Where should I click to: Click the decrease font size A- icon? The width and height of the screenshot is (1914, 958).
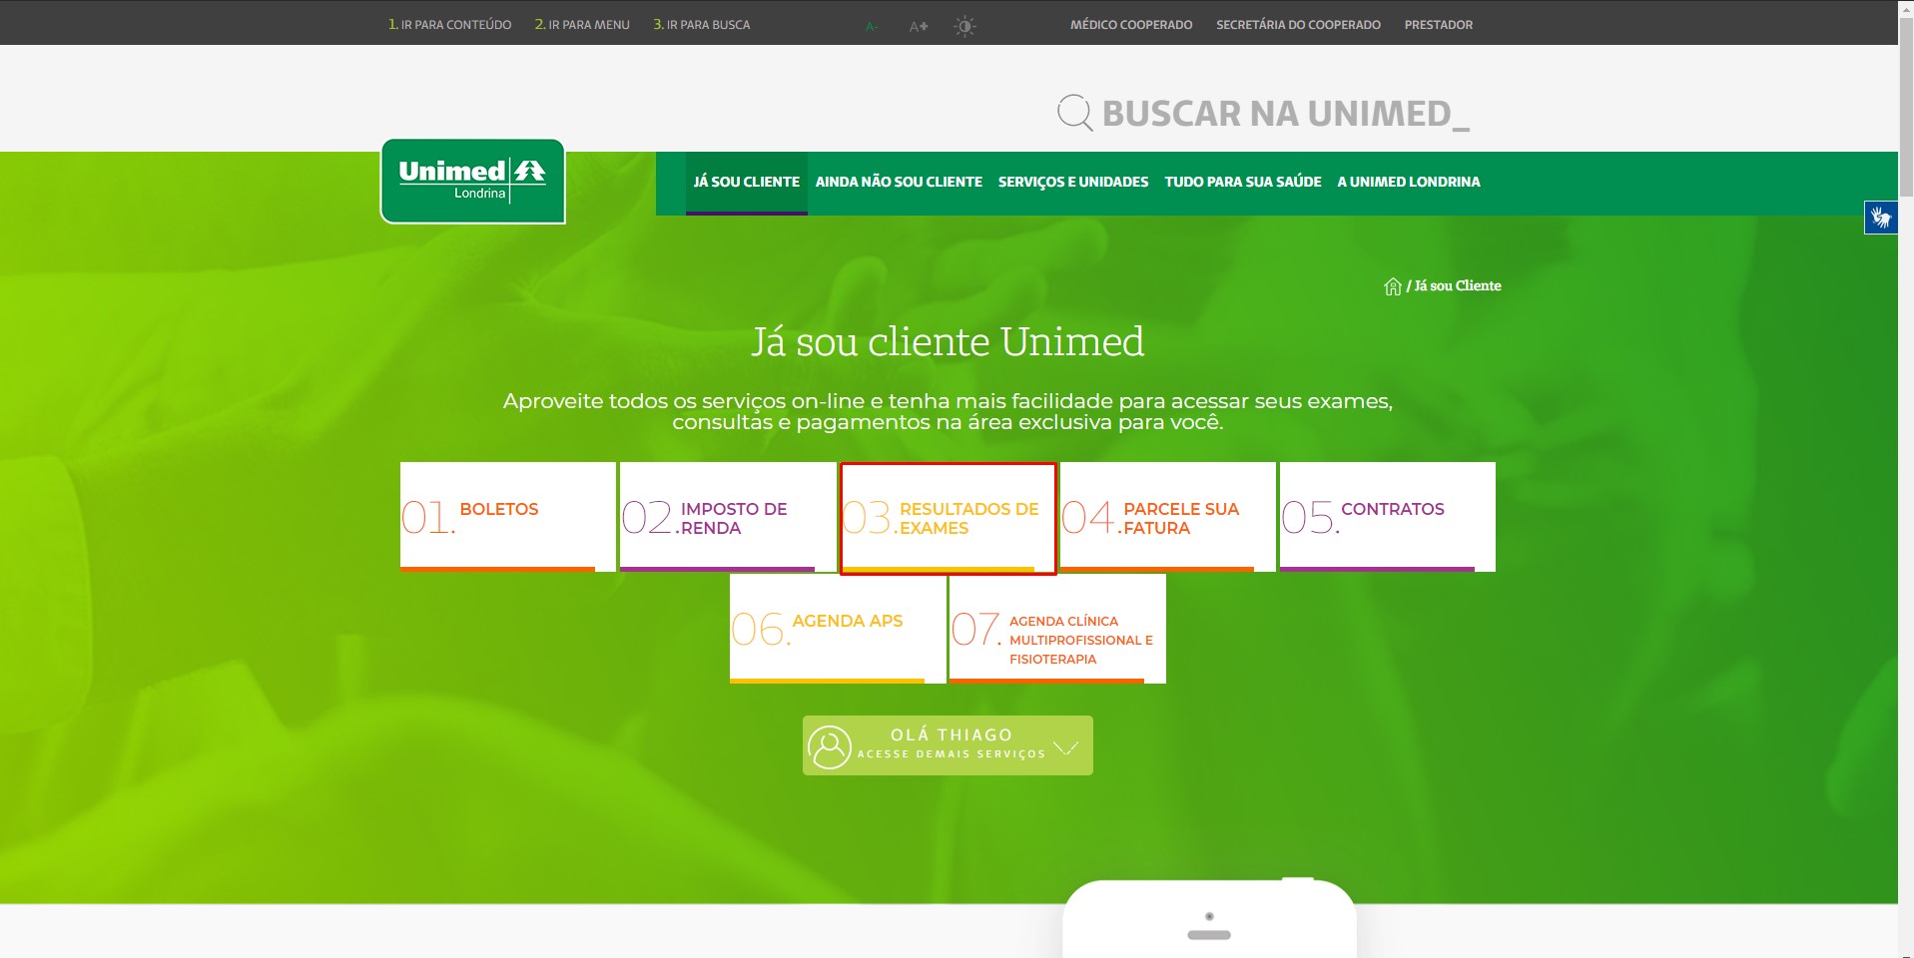tap(872, 27)
